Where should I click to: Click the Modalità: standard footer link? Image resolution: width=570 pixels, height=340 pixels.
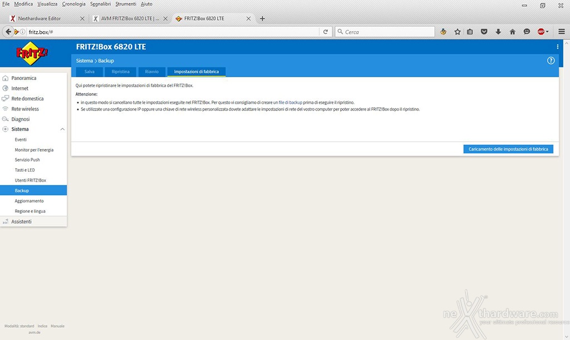click(19, 326)
